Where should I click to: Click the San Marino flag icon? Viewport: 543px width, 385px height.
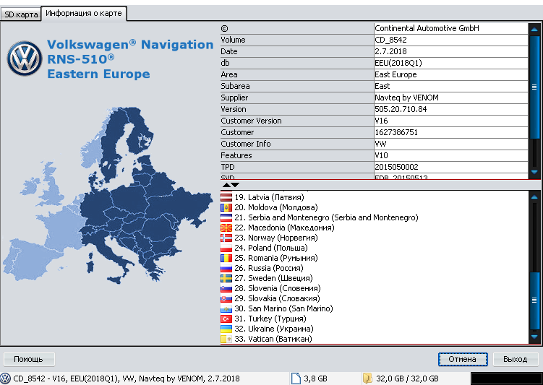click(x=226, y=308)
